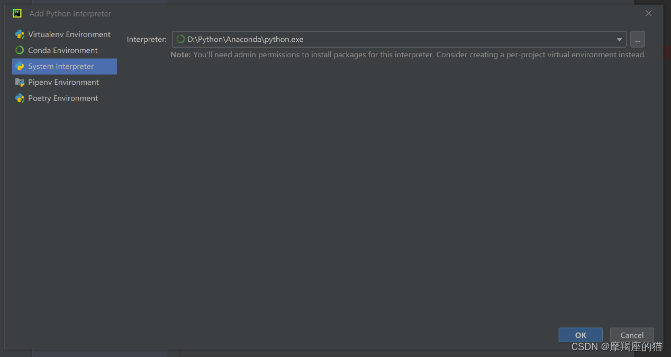Click the Python interpreter status icon in the field
The image size is (671, 357).
tap(180, 39)
